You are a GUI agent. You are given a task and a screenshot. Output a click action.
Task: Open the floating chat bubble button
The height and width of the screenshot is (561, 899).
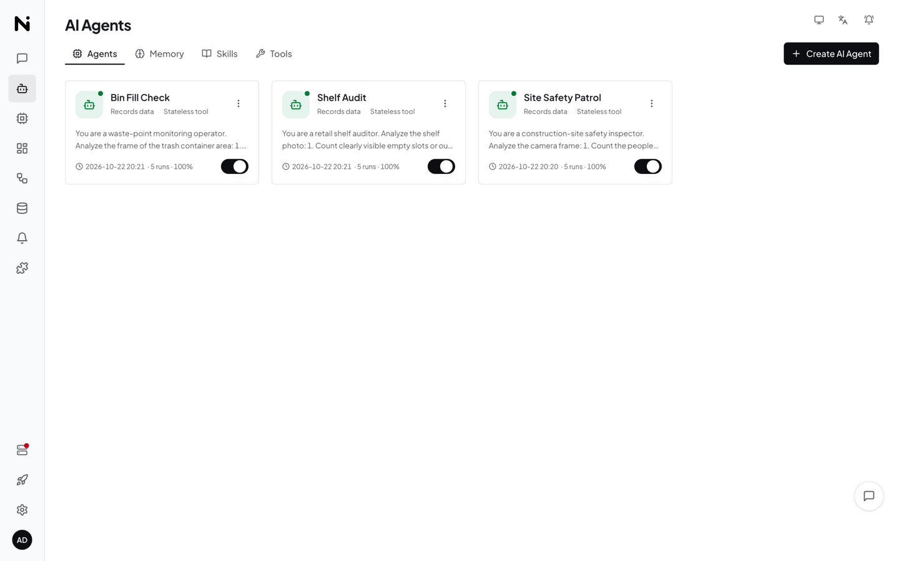(869, 496)
